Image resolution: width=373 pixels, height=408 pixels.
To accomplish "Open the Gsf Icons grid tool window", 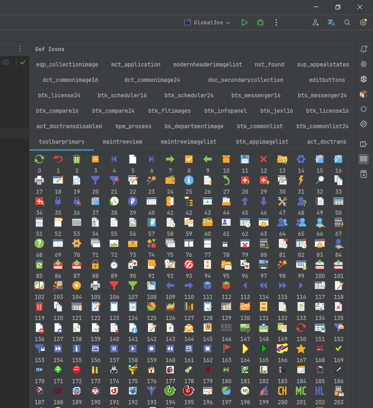I will [363, 159].
